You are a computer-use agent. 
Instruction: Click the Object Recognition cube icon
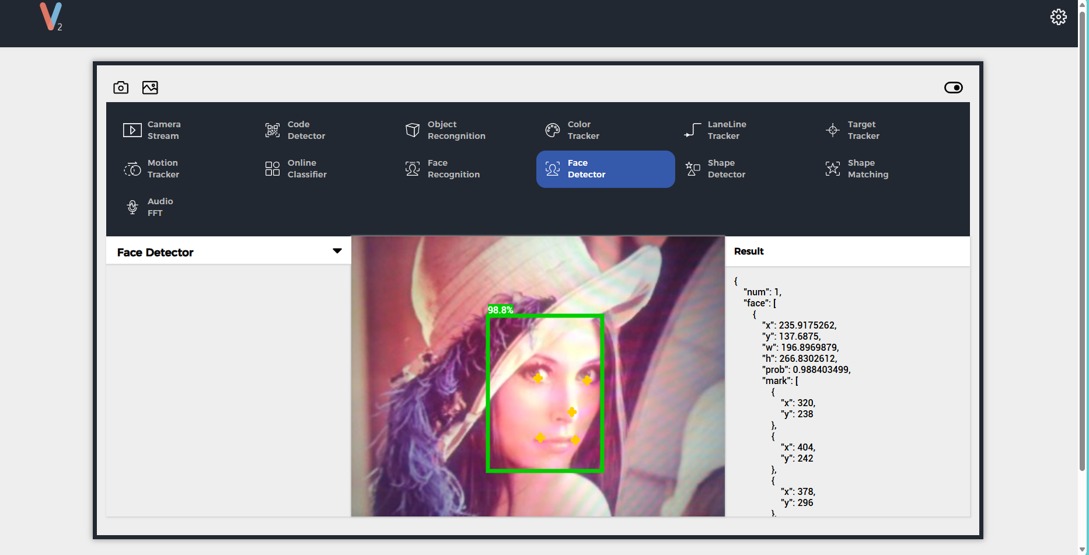(x=413, y=130)
